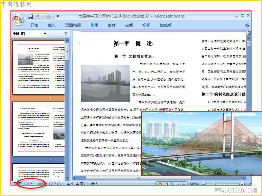Screen dimensions: 262x196
Task: Open the 缩略图 pane dropdown
Action: click(45, 34)
